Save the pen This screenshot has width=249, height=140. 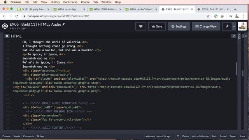click(157, 26)
